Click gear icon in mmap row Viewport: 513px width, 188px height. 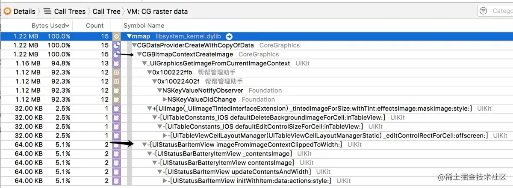[x=116, y=37]
